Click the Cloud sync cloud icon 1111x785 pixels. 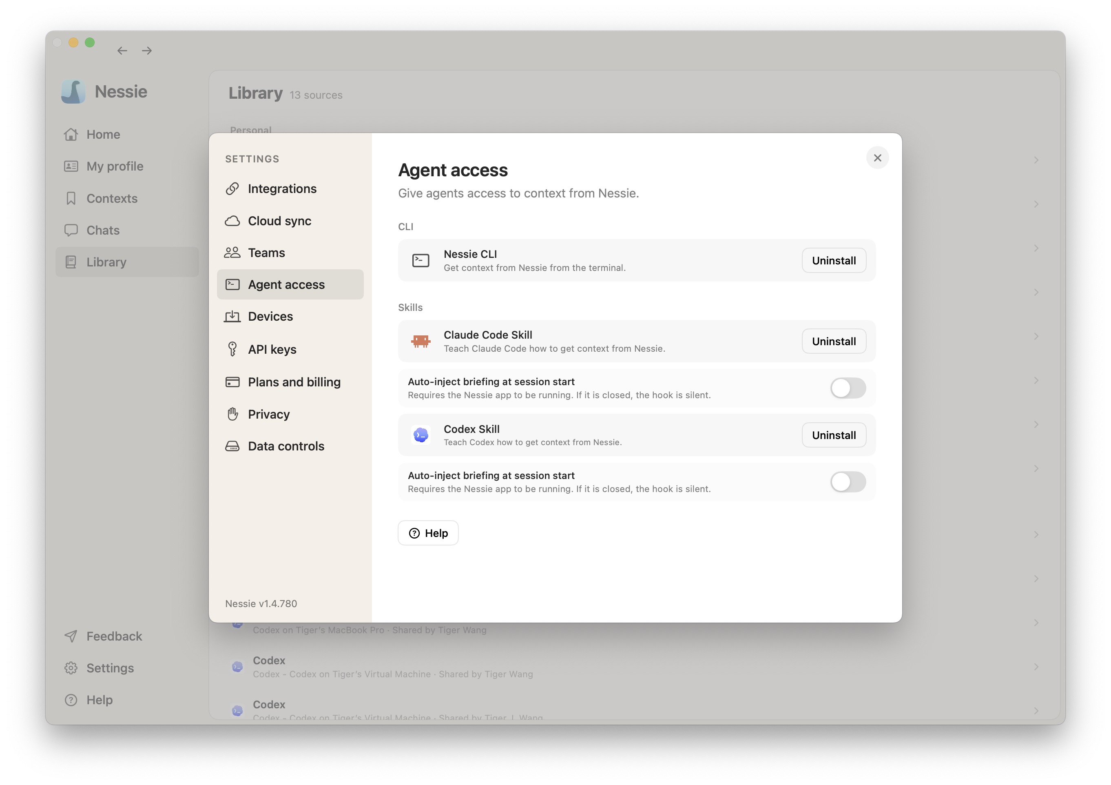pos(232,221)
